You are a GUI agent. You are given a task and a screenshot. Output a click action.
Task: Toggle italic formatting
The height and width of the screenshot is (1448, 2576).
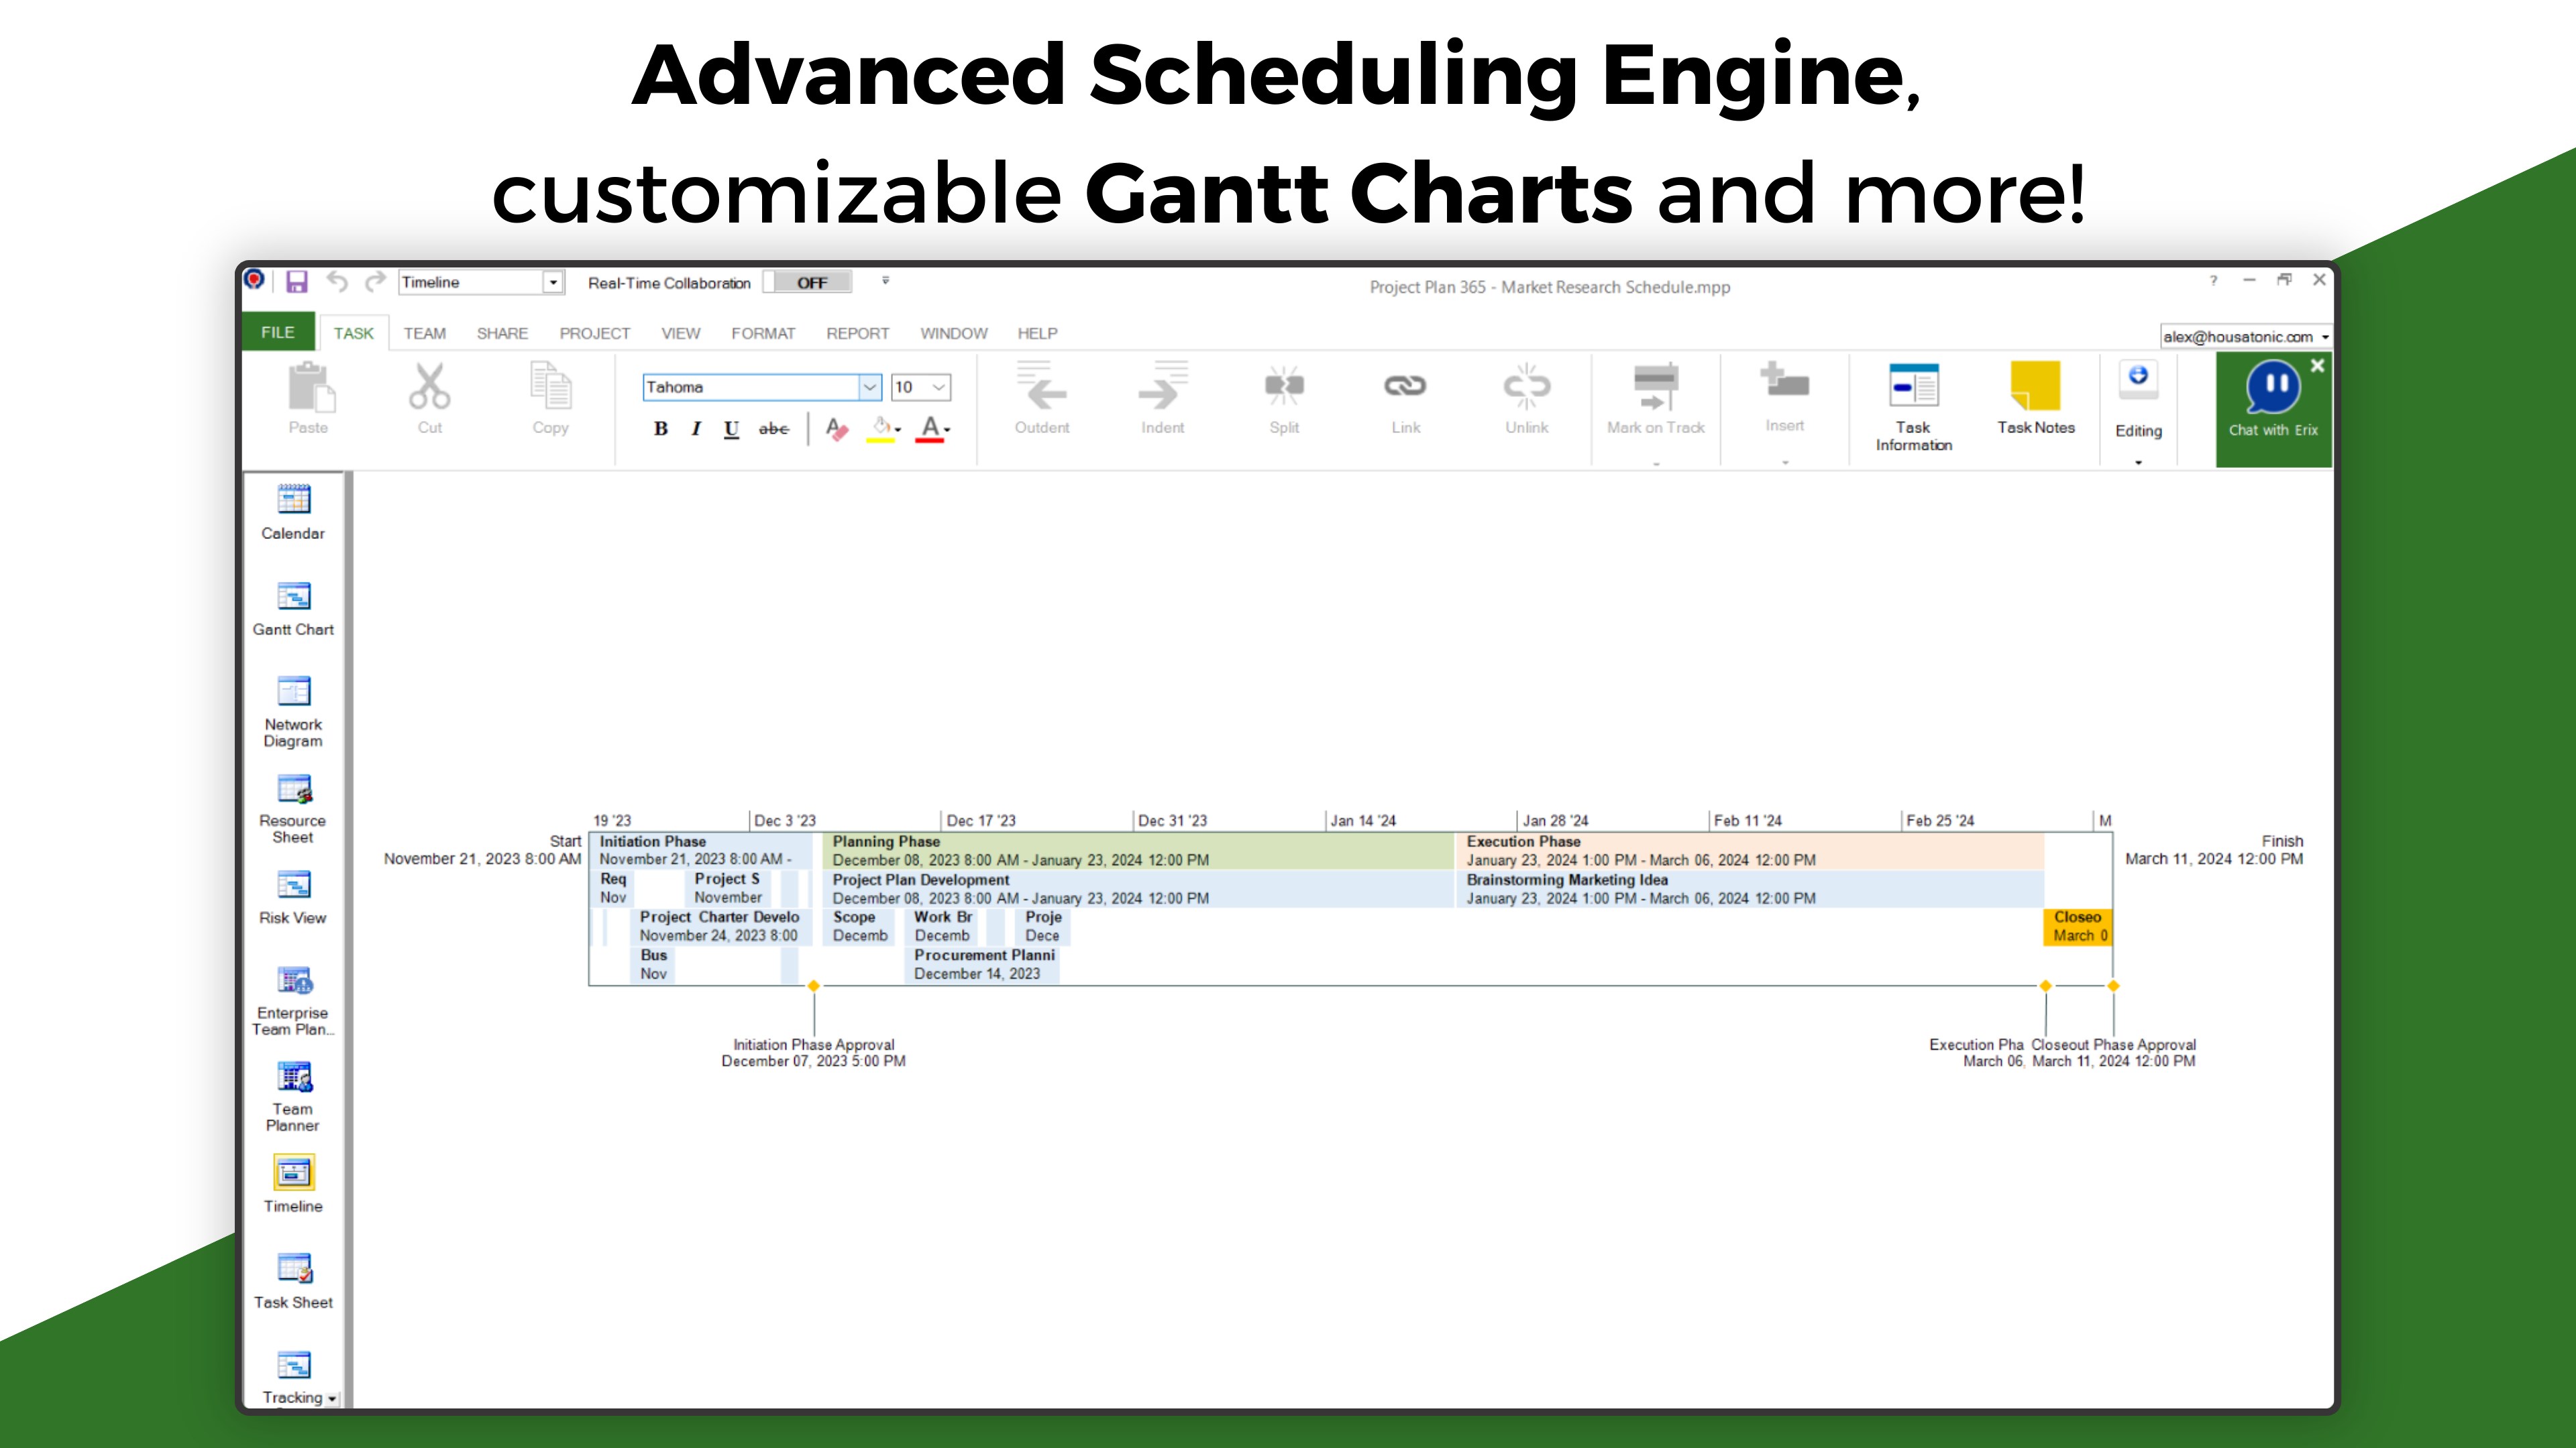(x=696, y=429)
